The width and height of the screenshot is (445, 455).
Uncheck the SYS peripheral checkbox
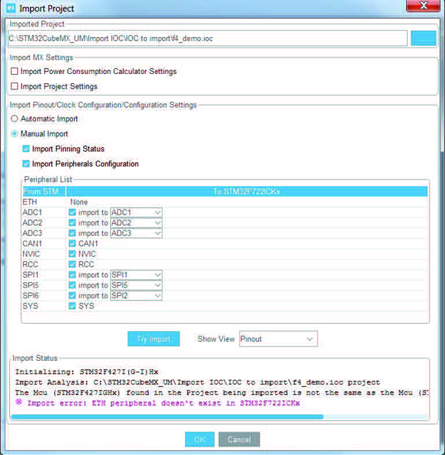(72, 306)
